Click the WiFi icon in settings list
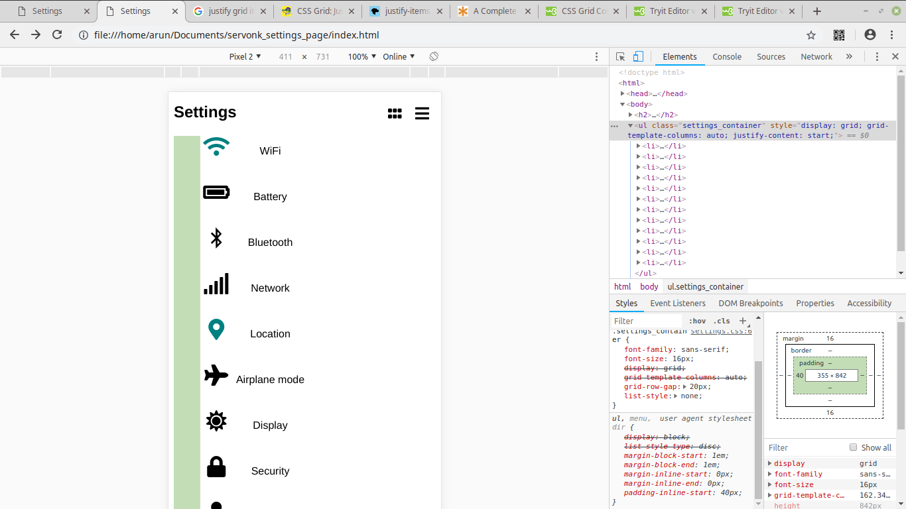Image resolution: width=906 pixels, height=509 pixels. [x=216, y=146]
